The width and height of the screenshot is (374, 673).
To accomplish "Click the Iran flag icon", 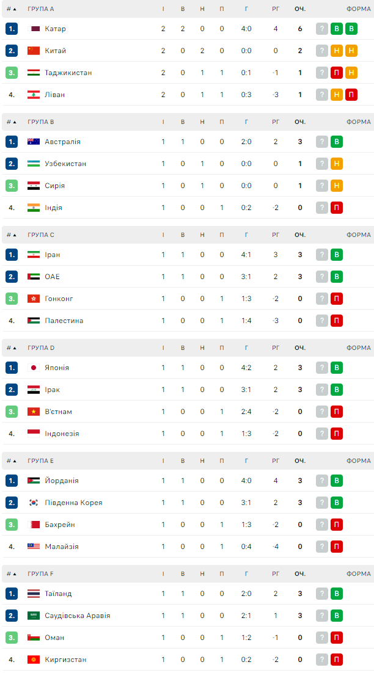I will [x=34, y=255].
